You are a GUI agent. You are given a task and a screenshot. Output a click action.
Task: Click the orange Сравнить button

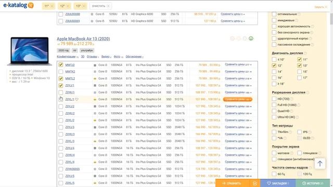pos(232,183)
